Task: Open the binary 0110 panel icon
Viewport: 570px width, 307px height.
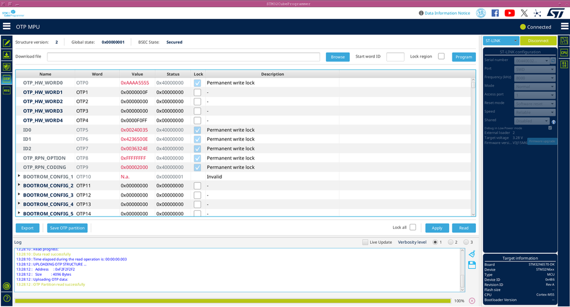Action: pos(564,64)
